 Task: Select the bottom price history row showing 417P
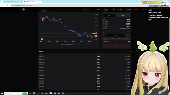(x=84, y=89)
